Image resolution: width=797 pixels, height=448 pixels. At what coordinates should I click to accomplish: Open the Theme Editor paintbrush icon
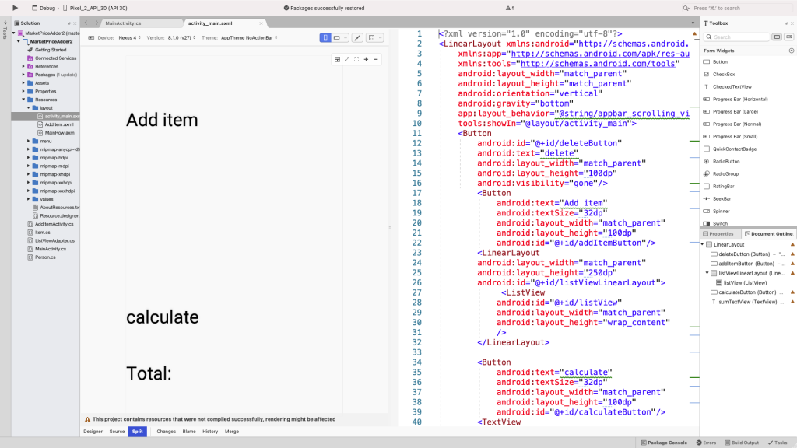[x=356, y=37]
